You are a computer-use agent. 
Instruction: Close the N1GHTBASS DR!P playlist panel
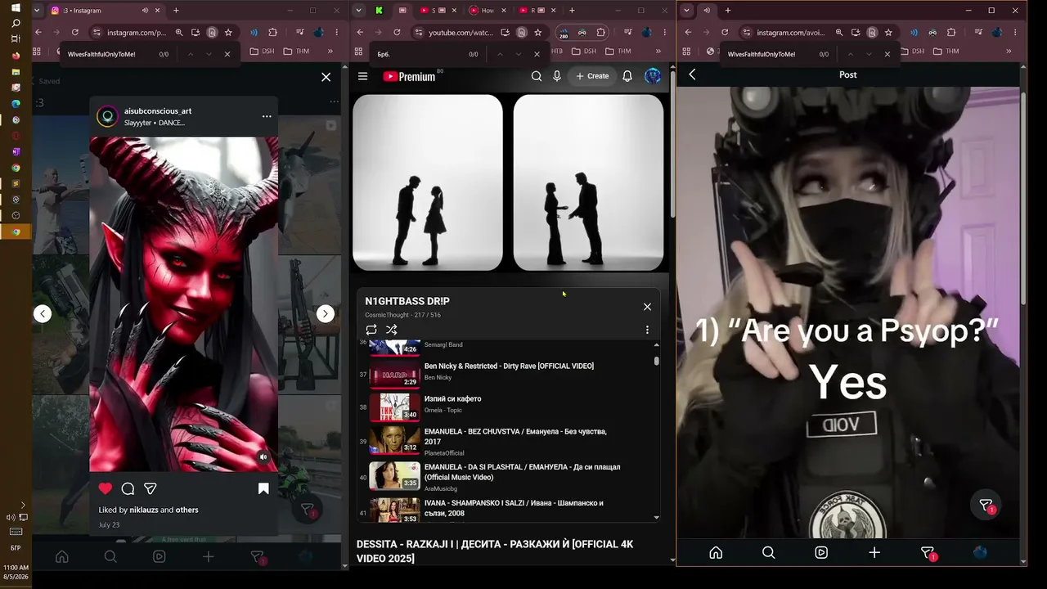tap(647, 307)
